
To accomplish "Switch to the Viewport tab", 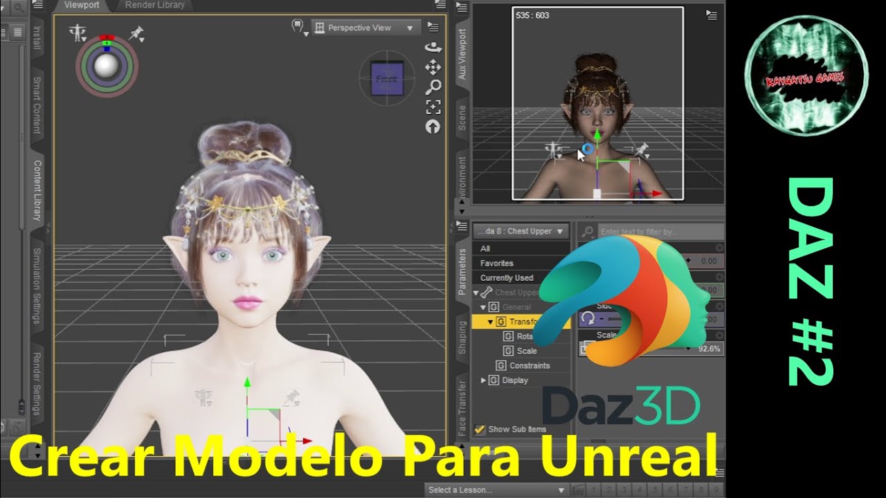I will click(x=81, y=5).
